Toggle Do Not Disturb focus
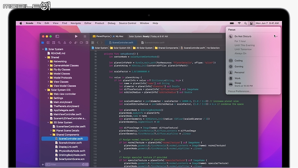 click(243, 36)
